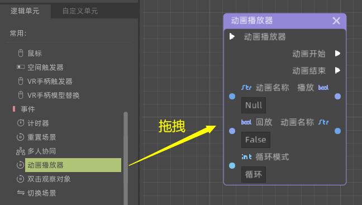362x205 pixels.
Task: Click the 动画播放器 input flow arrow
Action: 232,36
